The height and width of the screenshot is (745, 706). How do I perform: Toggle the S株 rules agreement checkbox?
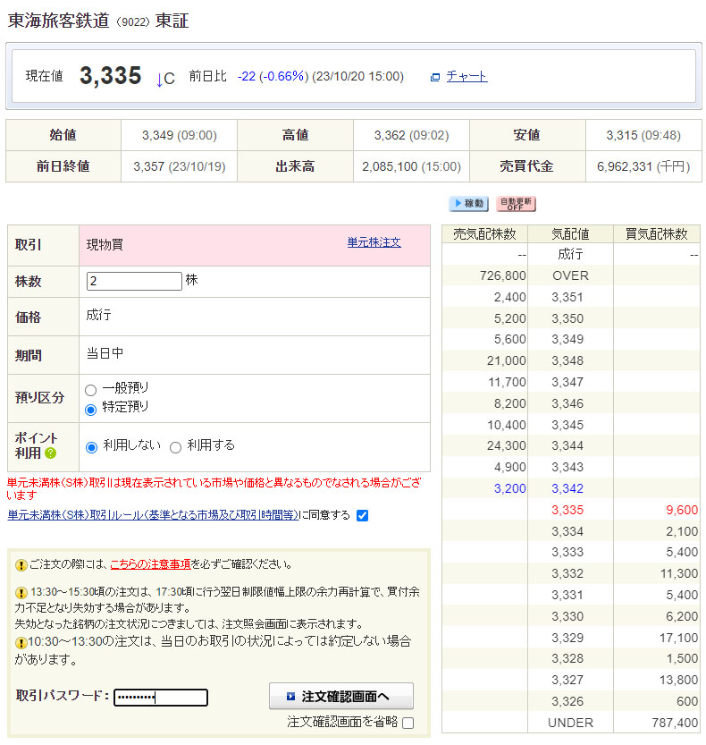(x=362, y=515)
